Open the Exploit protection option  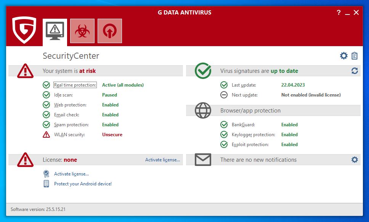click(x=250, y=144)
